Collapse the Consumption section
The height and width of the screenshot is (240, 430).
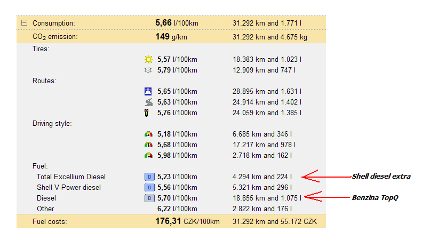point(24,23)
